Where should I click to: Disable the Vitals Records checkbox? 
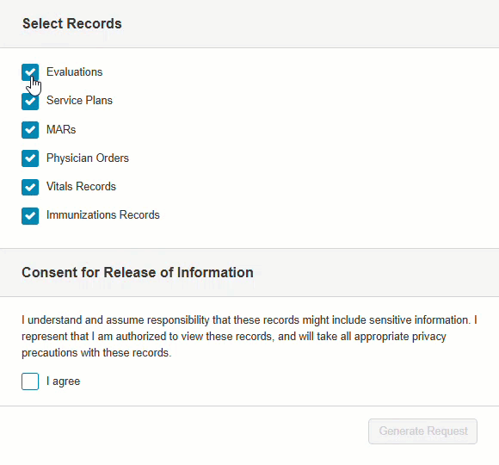tap(30, 187)
